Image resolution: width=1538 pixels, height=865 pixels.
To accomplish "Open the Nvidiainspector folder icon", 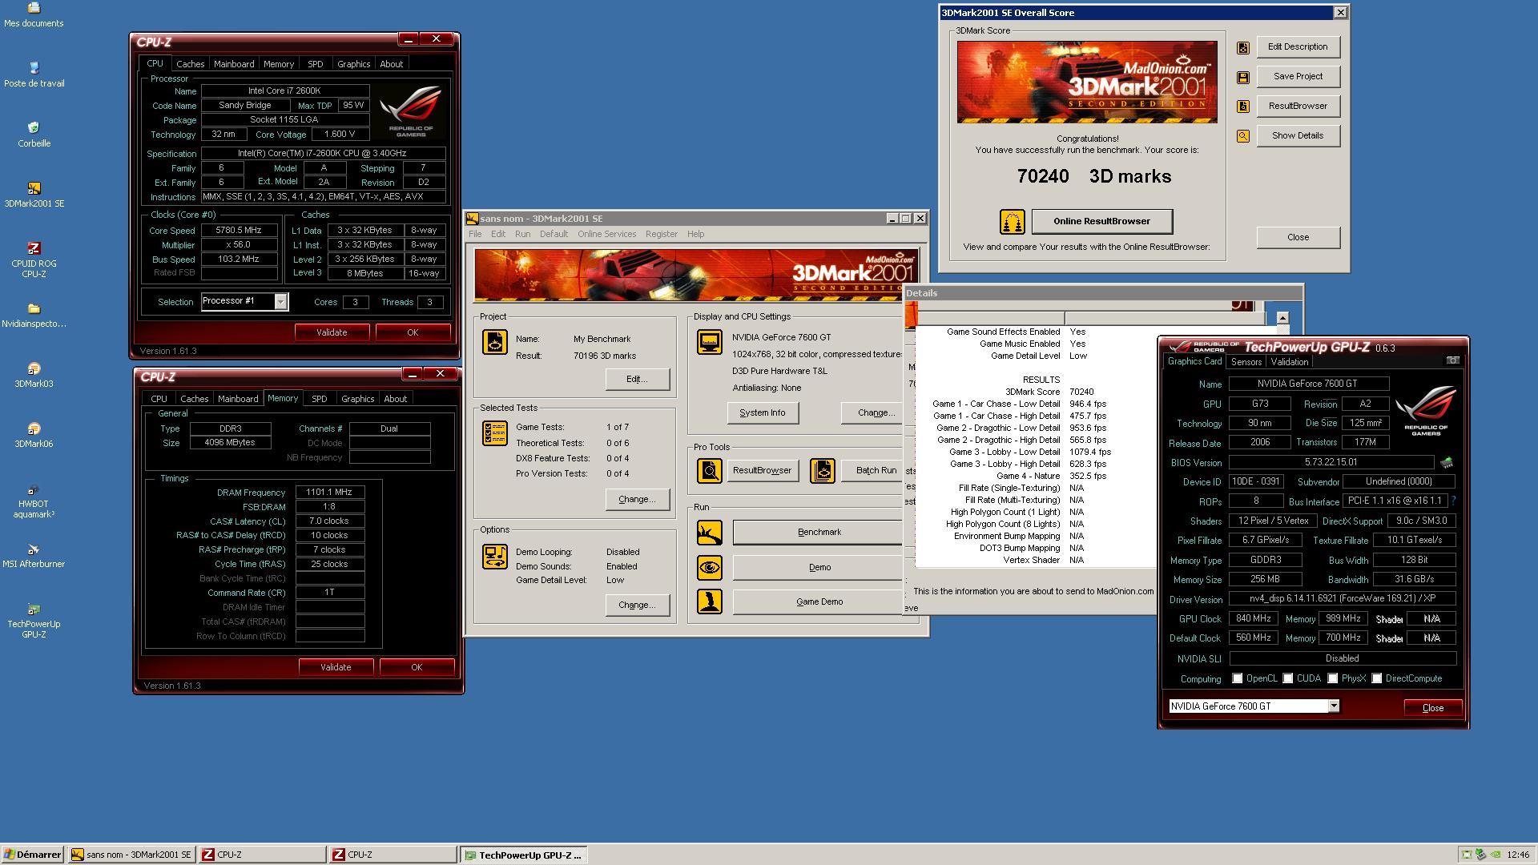I will (x=34, y=315).
